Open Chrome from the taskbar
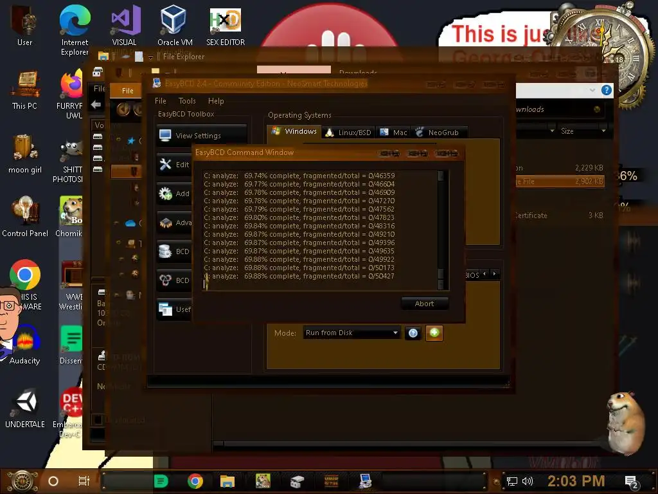The image size is (658, 494). 195,481
